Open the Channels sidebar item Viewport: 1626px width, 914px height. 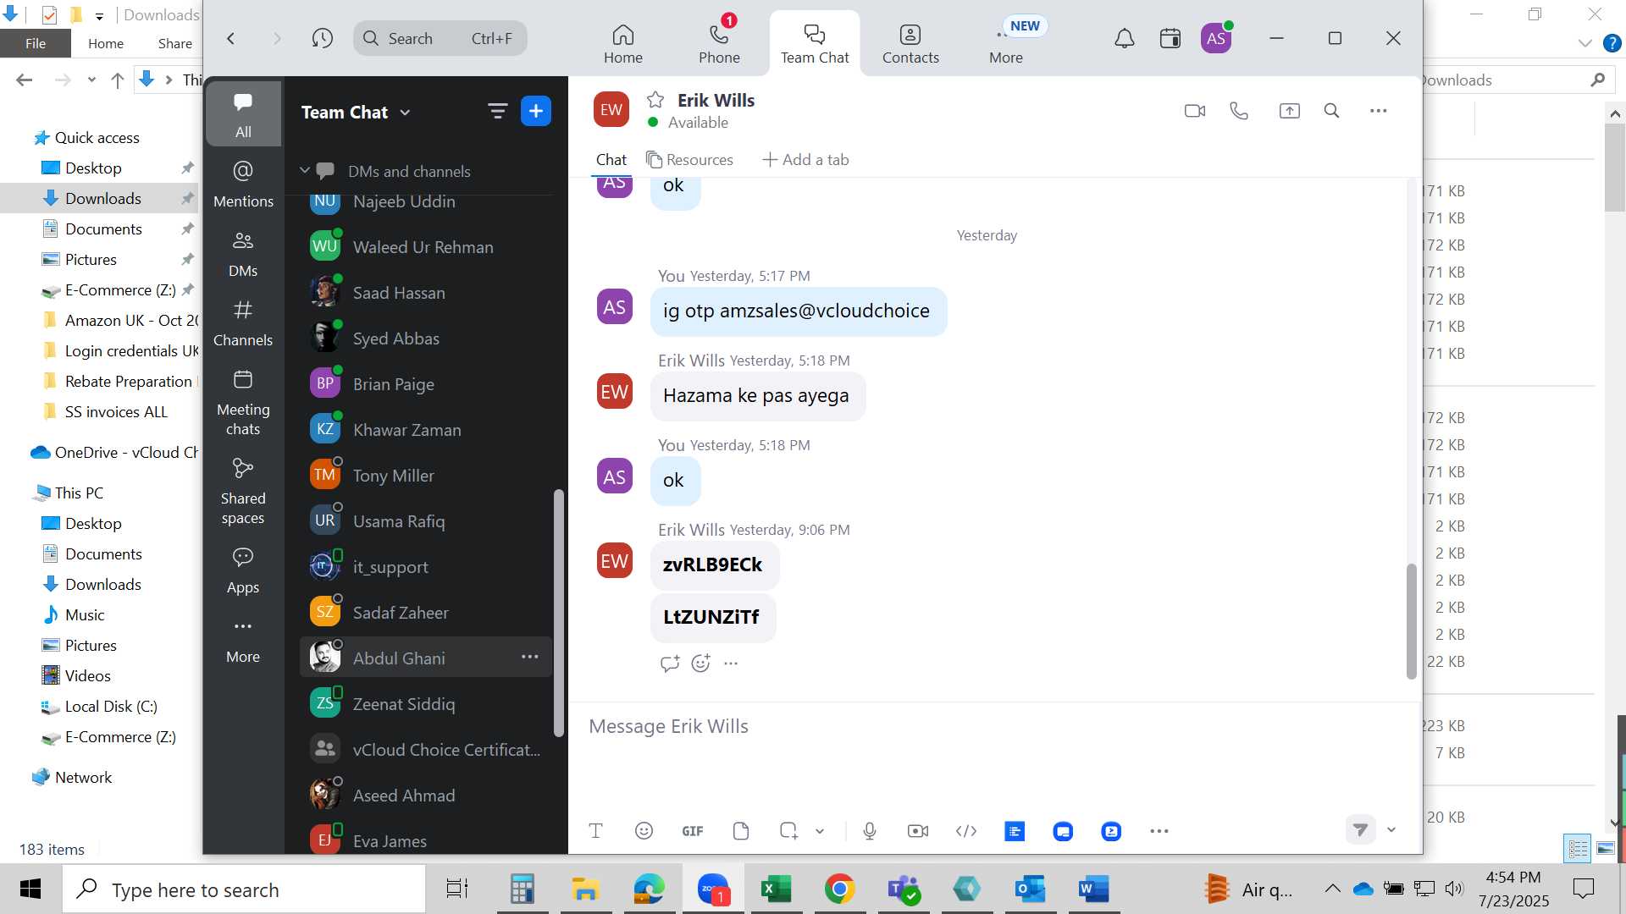(243, 322)
